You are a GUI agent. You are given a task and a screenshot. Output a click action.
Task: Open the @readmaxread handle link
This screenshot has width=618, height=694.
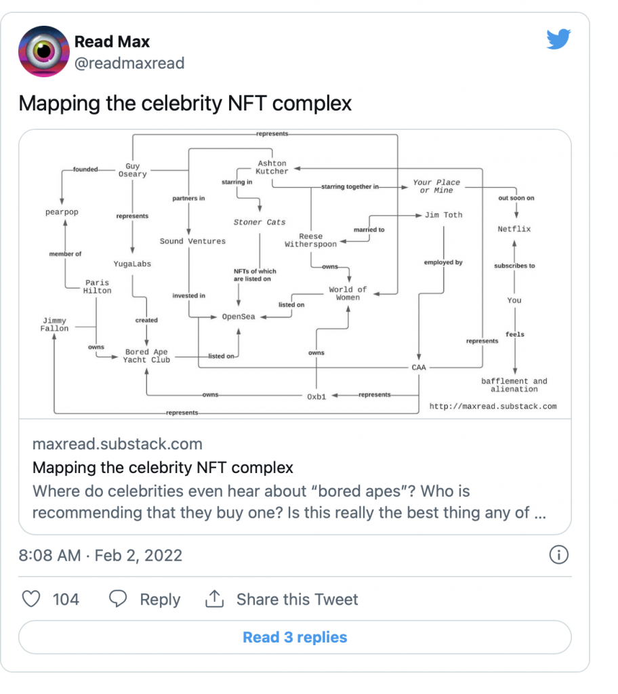[x=129, y=63]
